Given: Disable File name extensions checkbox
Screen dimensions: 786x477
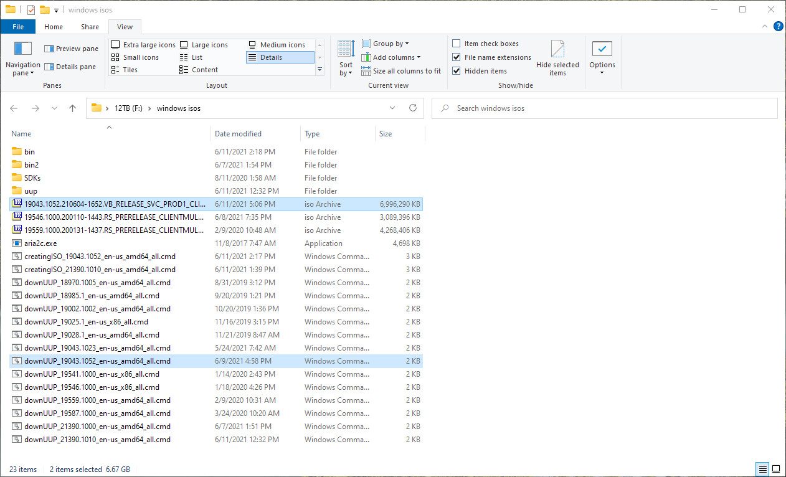Looking at the screenshot, I should (457, 57).
